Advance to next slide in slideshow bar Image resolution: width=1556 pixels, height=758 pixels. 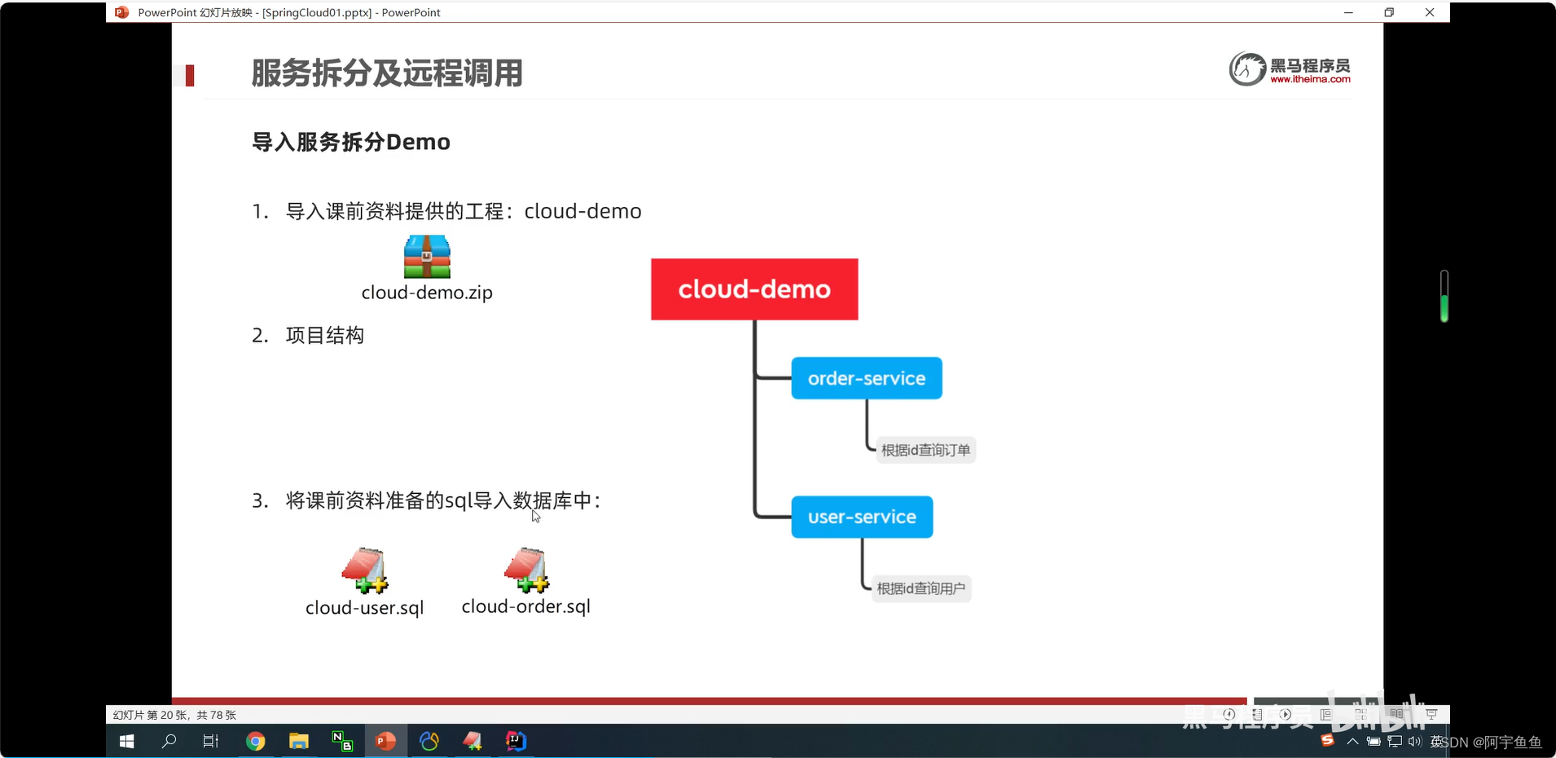pyautogui.click(x=1286, y=715)
